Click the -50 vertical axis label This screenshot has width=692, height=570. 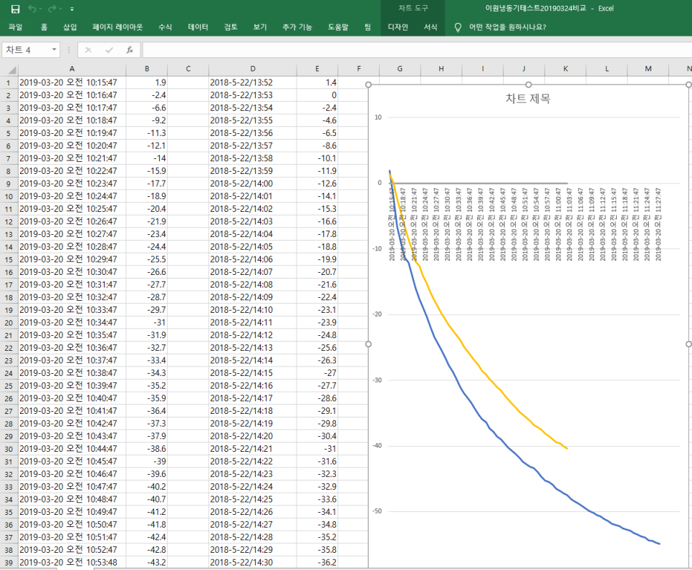pyautogui.click(x=378, y=511)
